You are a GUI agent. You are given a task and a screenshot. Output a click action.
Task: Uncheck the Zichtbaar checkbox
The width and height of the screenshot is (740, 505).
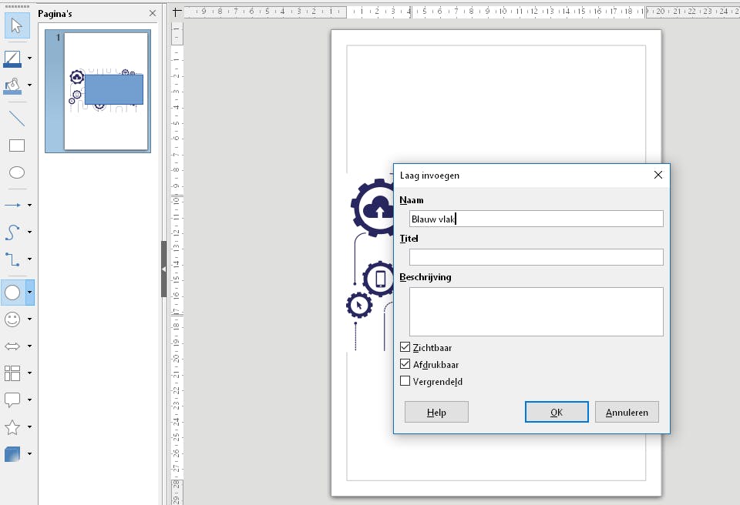click(x=405, y=347)
